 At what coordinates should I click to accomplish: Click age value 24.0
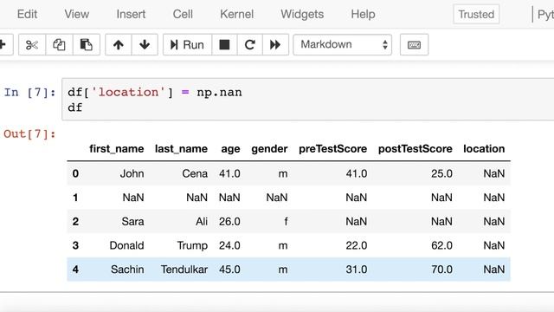click(x=229, y=245)
